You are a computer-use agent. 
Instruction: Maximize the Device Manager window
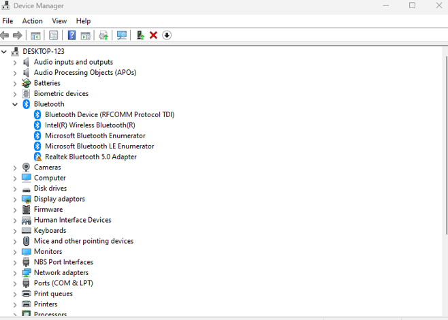[x=413, y=5]
